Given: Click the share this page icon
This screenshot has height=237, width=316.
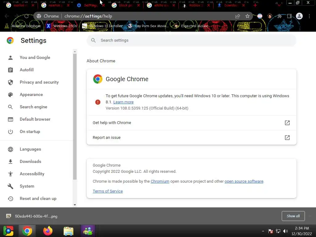Looking at the screenshot, I should 238,16.
